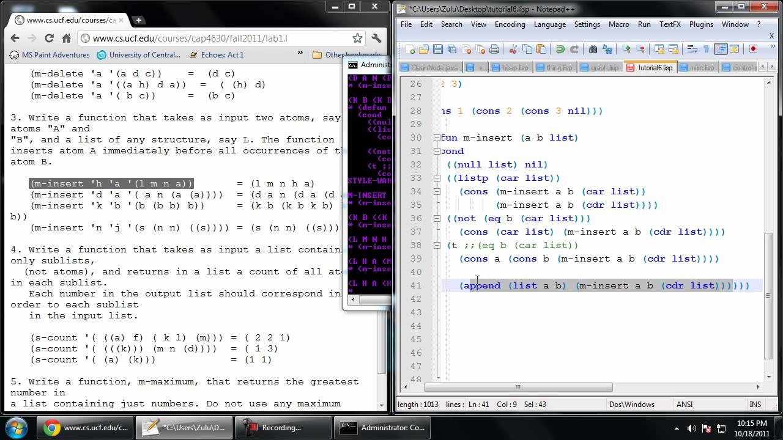Toggle INS mode in status bar
This screenshot has height=440, width=783.
coord(755,405)
